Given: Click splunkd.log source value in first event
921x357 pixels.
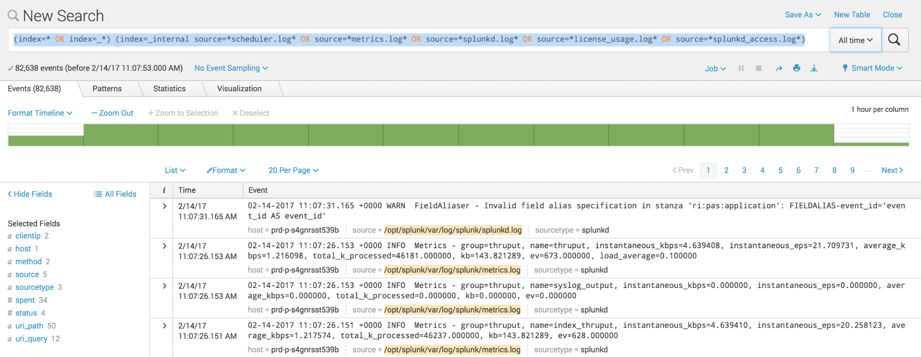Looking at the screenshot, I should pos(453,230).
